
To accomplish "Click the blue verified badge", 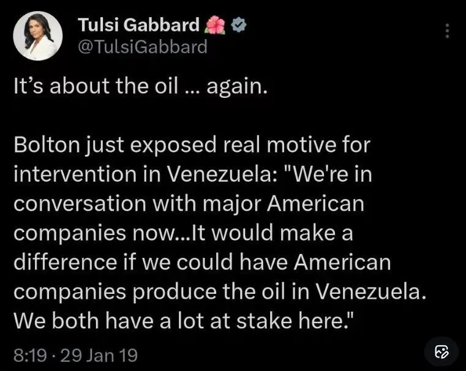I will click(x=242, y=25).
